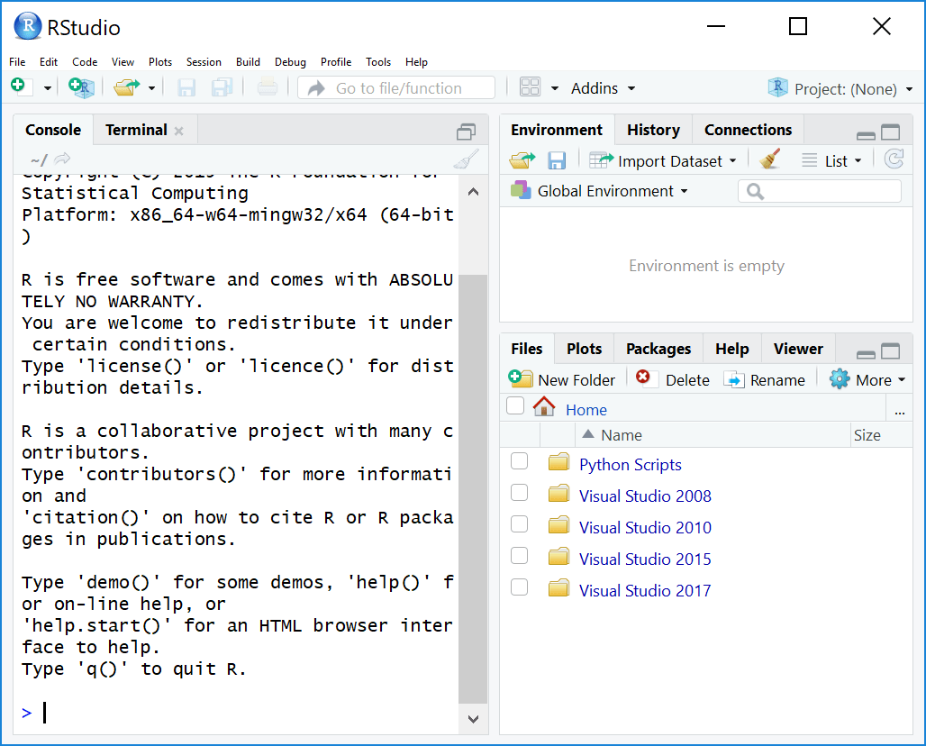Switch to the Terminal tab
The height and width of the screenshot is (746, 926).
tap(136, 130)
